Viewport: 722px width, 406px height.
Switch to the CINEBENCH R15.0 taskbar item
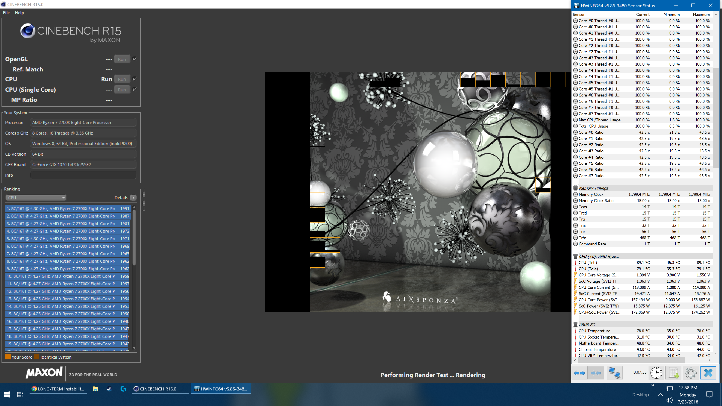pos(160,389)
